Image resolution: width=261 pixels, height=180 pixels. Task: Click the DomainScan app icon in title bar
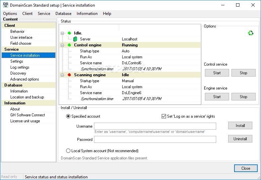coord(6,5)
